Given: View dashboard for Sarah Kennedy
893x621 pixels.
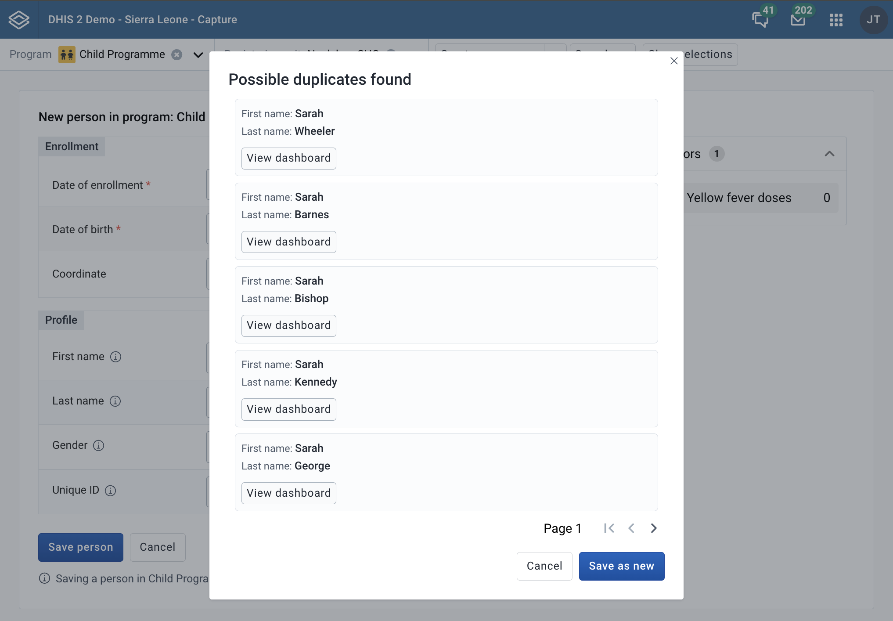Looking at the screenshot, I should click(x=288, y=409).
